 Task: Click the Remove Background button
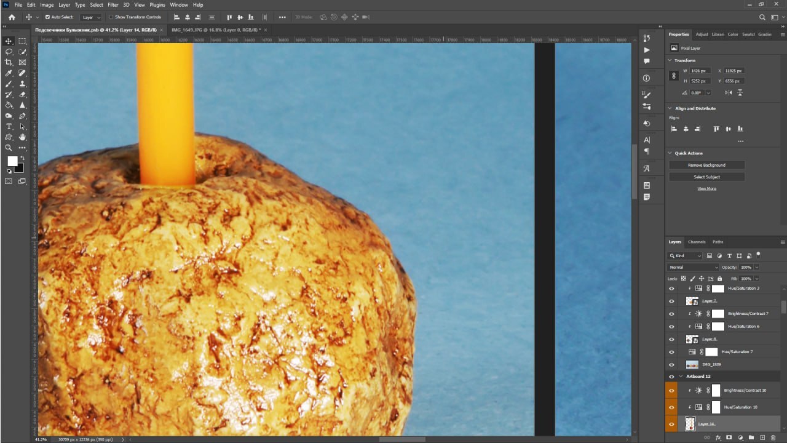[706, 165]
